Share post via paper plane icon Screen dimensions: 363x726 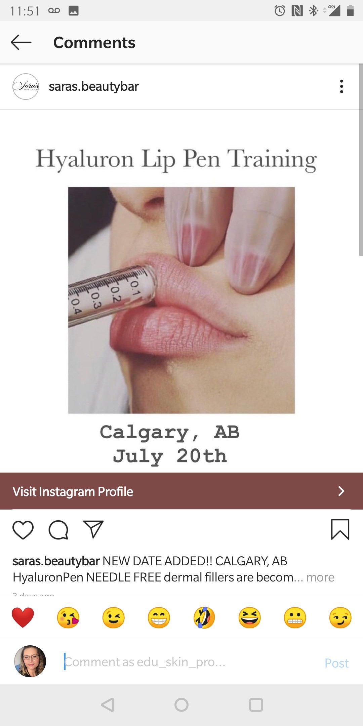click(93, 529)
